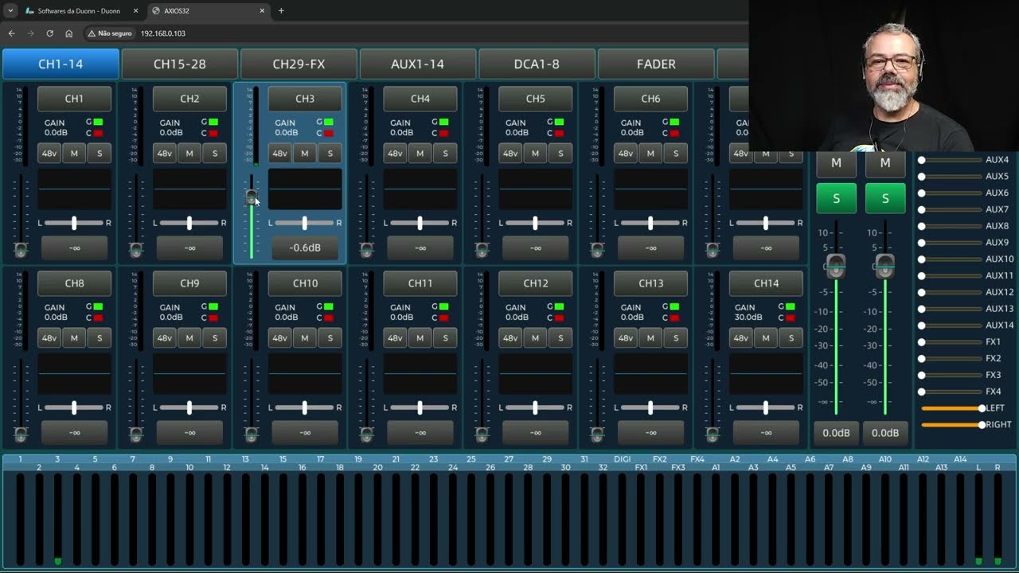Open CH6 channel name button

(650, 99)
